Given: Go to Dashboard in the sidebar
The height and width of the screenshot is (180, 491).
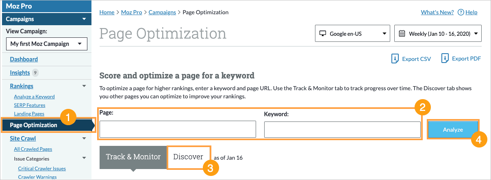Looking at the screenshot, I should [24, 59].
